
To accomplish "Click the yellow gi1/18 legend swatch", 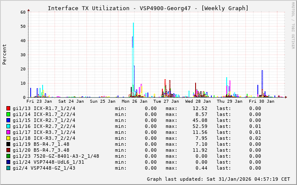I will (9, 139).
